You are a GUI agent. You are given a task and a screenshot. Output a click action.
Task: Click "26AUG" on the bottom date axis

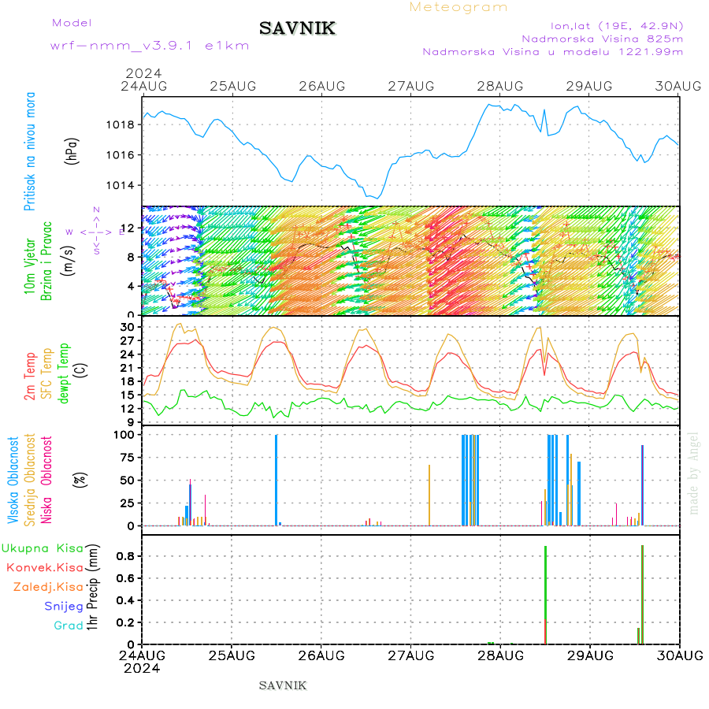tap(321, 655)
